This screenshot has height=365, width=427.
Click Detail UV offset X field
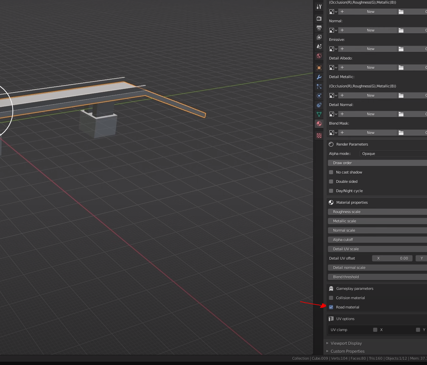392,258
